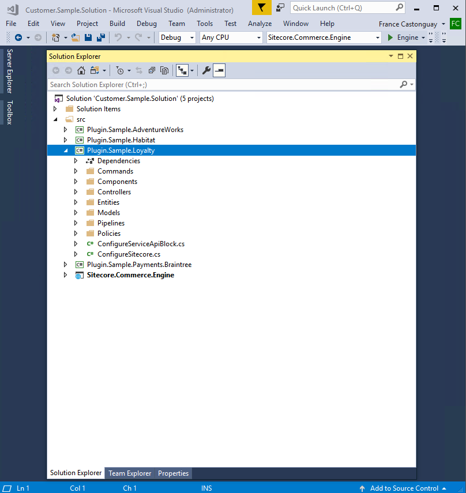Click the green Start debugging play icon

pyautogui.click(x=390, y=37)
